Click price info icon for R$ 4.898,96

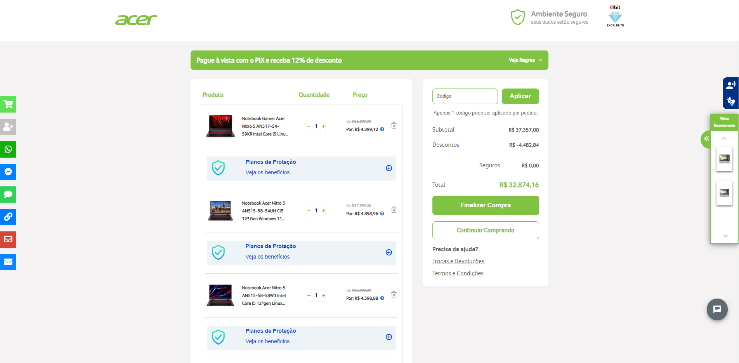(x=382, y=214)
